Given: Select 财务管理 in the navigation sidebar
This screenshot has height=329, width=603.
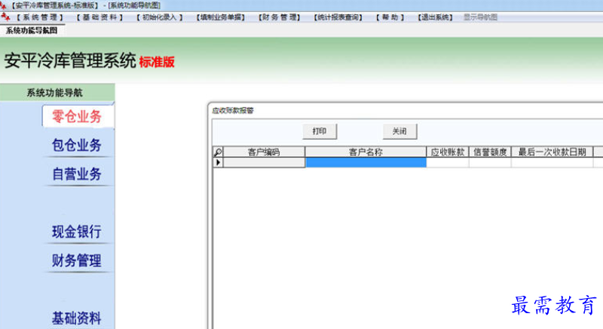Looking at the screenshot, I should [x=77, y=260].
